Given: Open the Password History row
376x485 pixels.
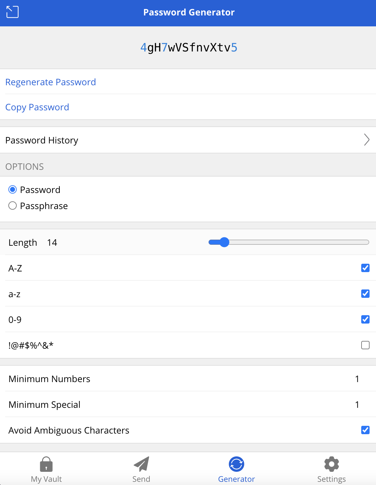Looking at the screenshot, I should (x=188, y=140).
